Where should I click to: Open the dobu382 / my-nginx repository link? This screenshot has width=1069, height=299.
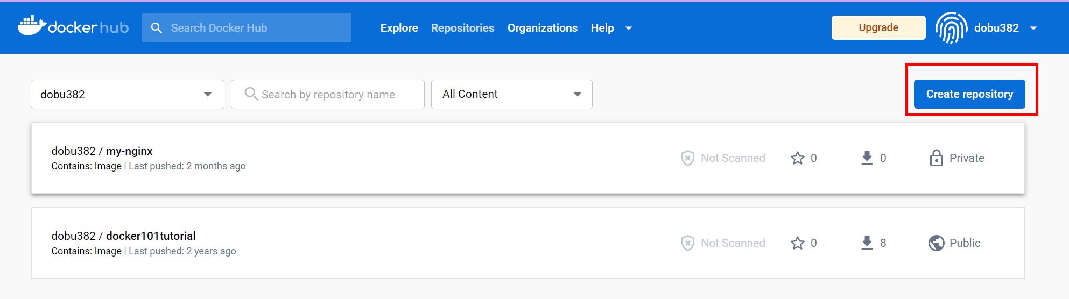point(102,151)
